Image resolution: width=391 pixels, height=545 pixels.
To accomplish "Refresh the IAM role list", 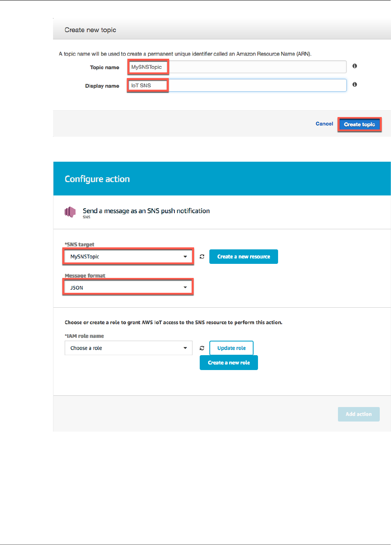I will pos(202,348).
